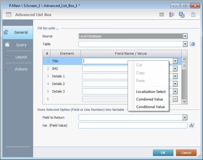
Task: Click the Var. (Field Value) input field
Action: (133, 126)
